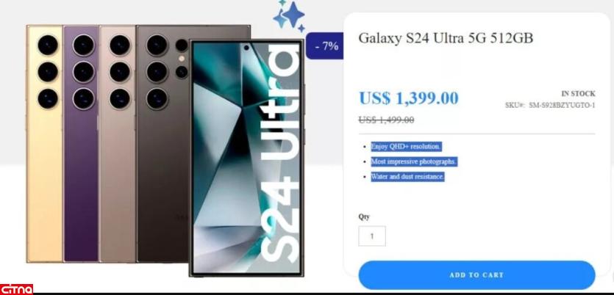
Task: Select the titanium gray phone back
Action: coord(163,144)
